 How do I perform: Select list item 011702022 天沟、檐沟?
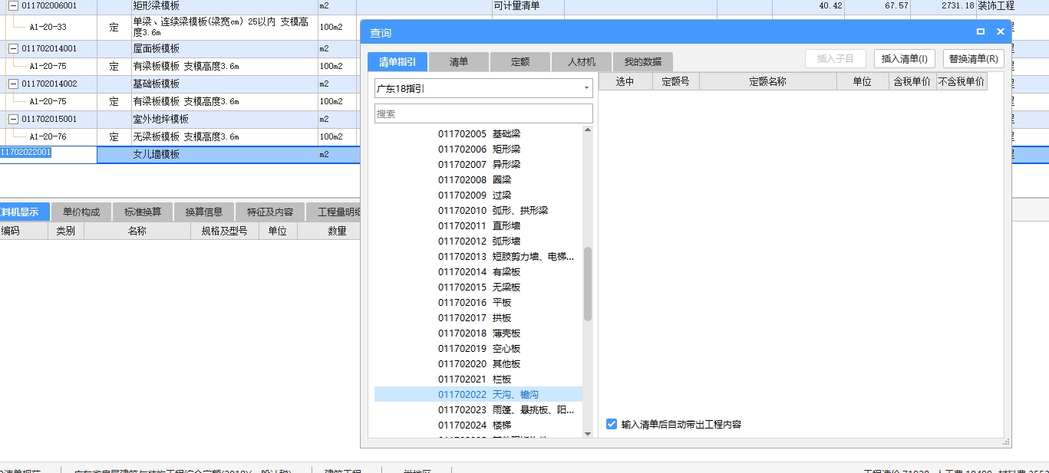pyautogui.click(x=478, y=395)
